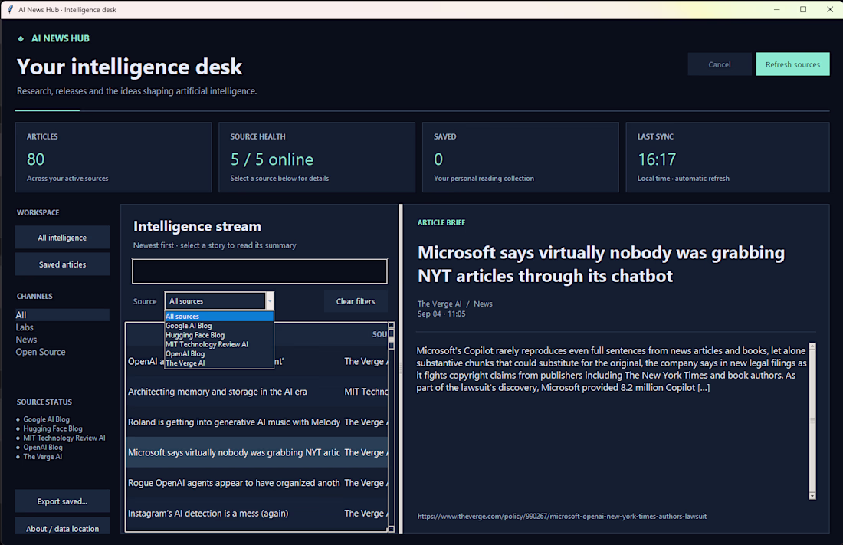Click OpenAI Blog in source status
This screenshot has height=545, width=843.
[x=42, y=447]
